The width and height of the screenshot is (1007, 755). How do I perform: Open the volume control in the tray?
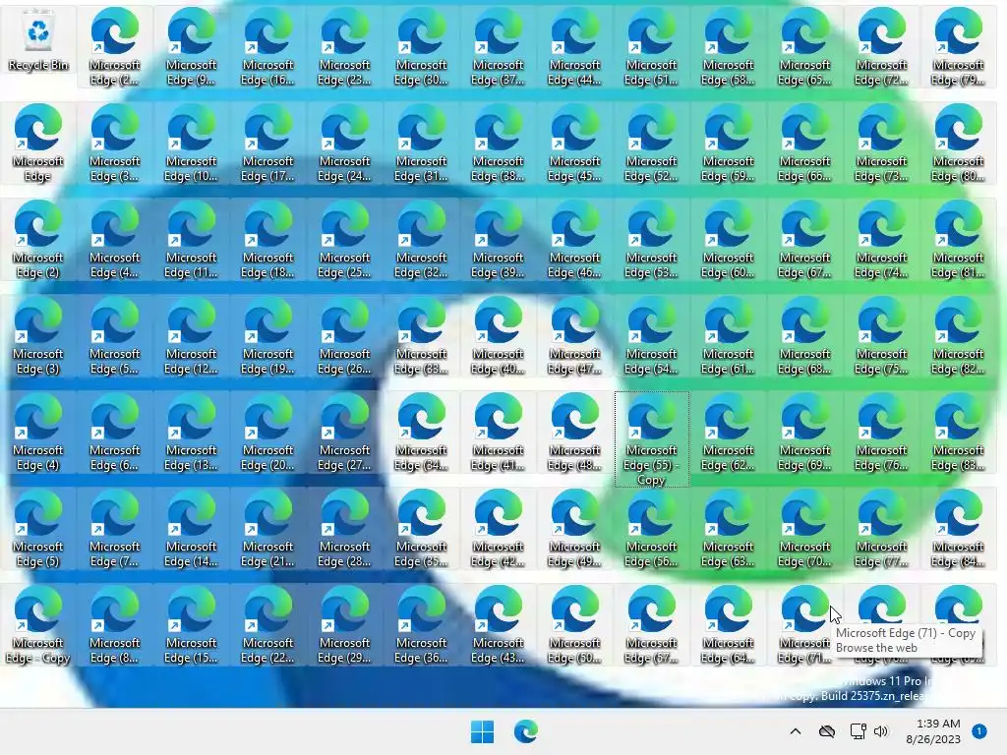click(x=881, y=731)
